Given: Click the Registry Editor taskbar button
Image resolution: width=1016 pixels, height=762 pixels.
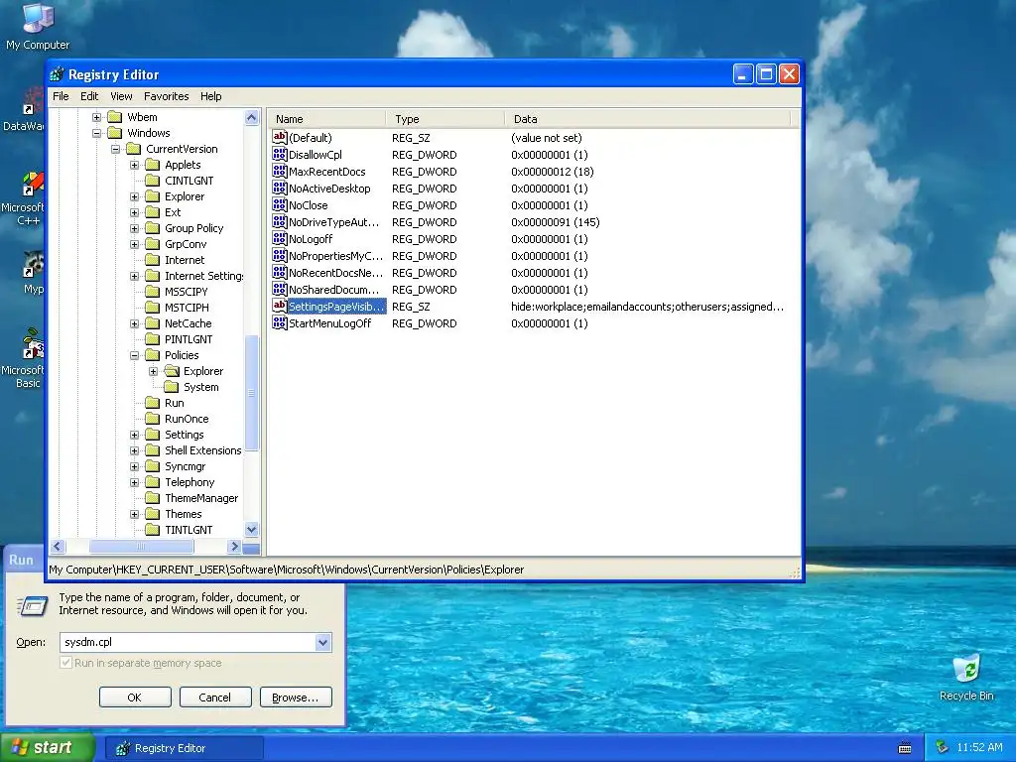Looking at the screenshot, I should click(x=185, y=748).
